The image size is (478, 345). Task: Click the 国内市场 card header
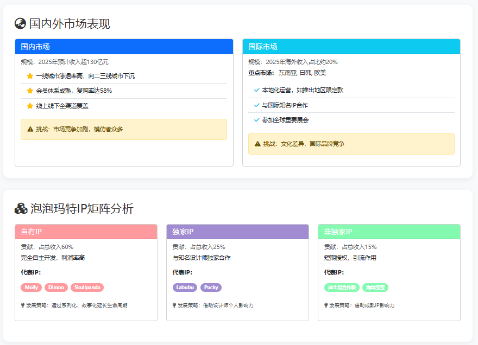124,47
